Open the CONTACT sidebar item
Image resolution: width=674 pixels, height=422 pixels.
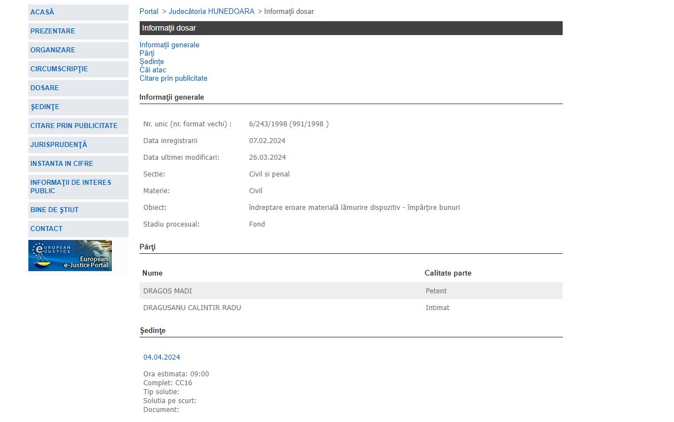tap(46, 229)
